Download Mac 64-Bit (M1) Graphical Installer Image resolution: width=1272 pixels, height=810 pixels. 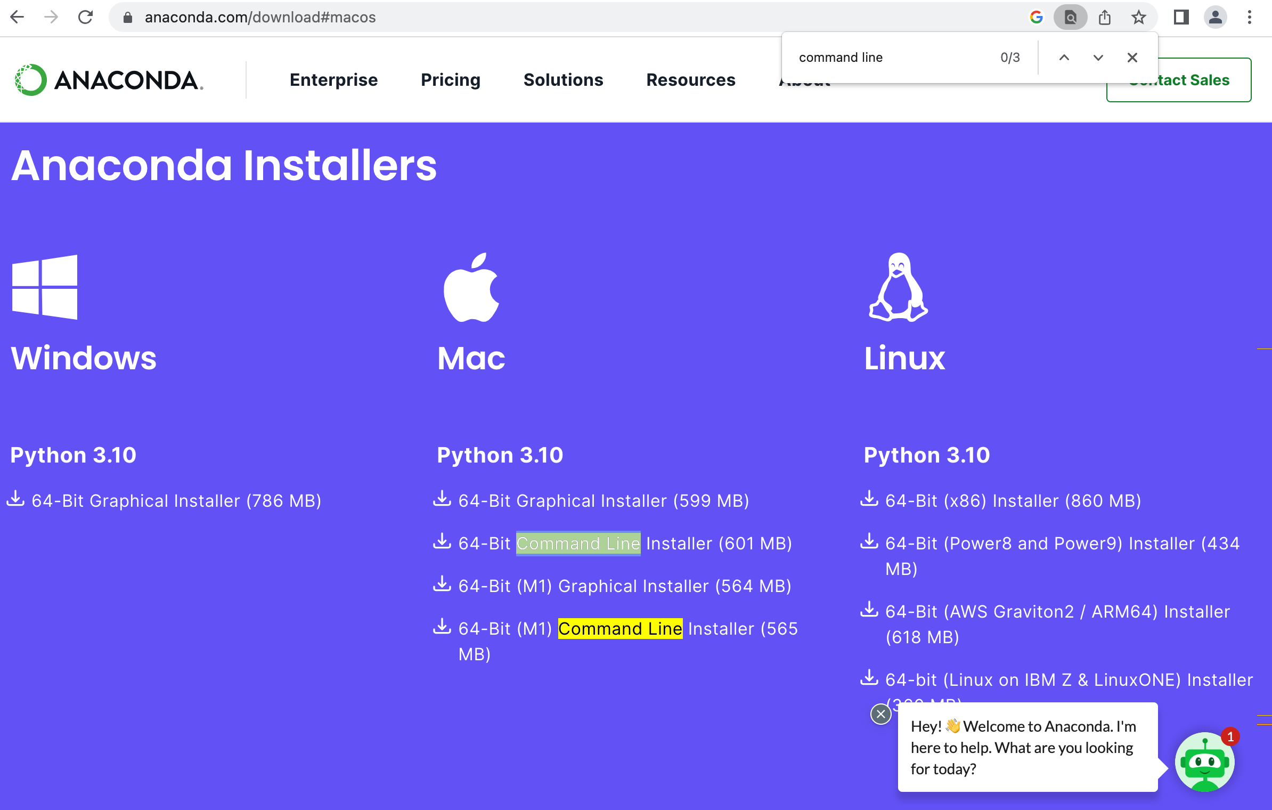tap(625, 586)
